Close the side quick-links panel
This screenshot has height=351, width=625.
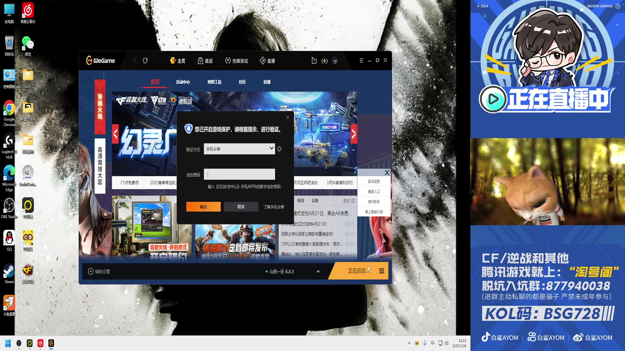tap(387, 173)
